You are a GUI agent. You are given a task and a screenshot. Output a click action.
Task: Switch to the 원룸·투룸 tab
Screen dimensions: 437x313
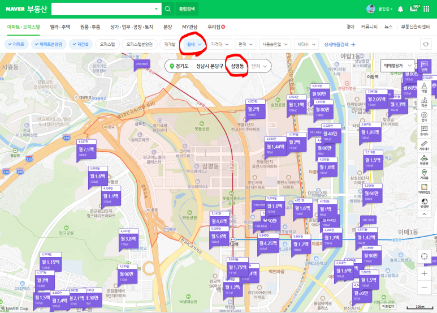(90, 27)
